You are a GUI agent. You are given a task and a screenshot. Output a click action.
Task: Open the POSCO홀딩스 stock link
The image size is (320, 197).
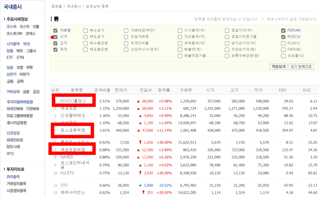(x=73, y=101)
